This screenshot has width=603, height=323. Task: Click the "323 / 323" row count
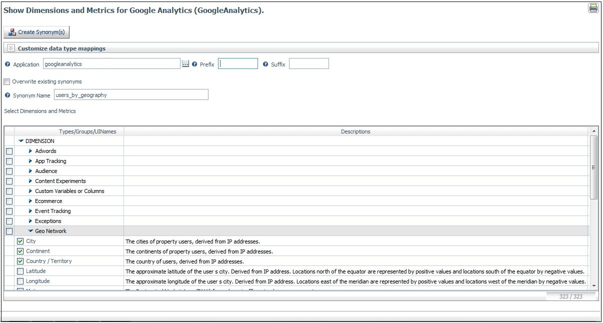pos(570,296)
